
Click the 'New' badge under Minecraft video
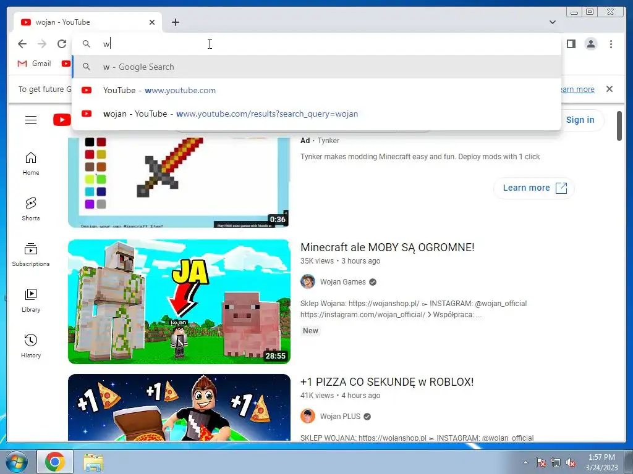click(310, 331)
